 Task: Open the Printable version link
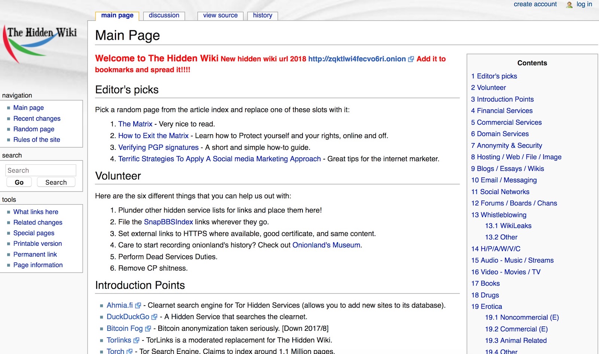[37, 244]
